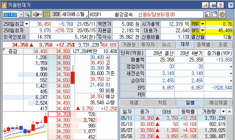Click the 05/07 daily row date
The height and width of the screenshot is (140, 235).
coord(126,130)
